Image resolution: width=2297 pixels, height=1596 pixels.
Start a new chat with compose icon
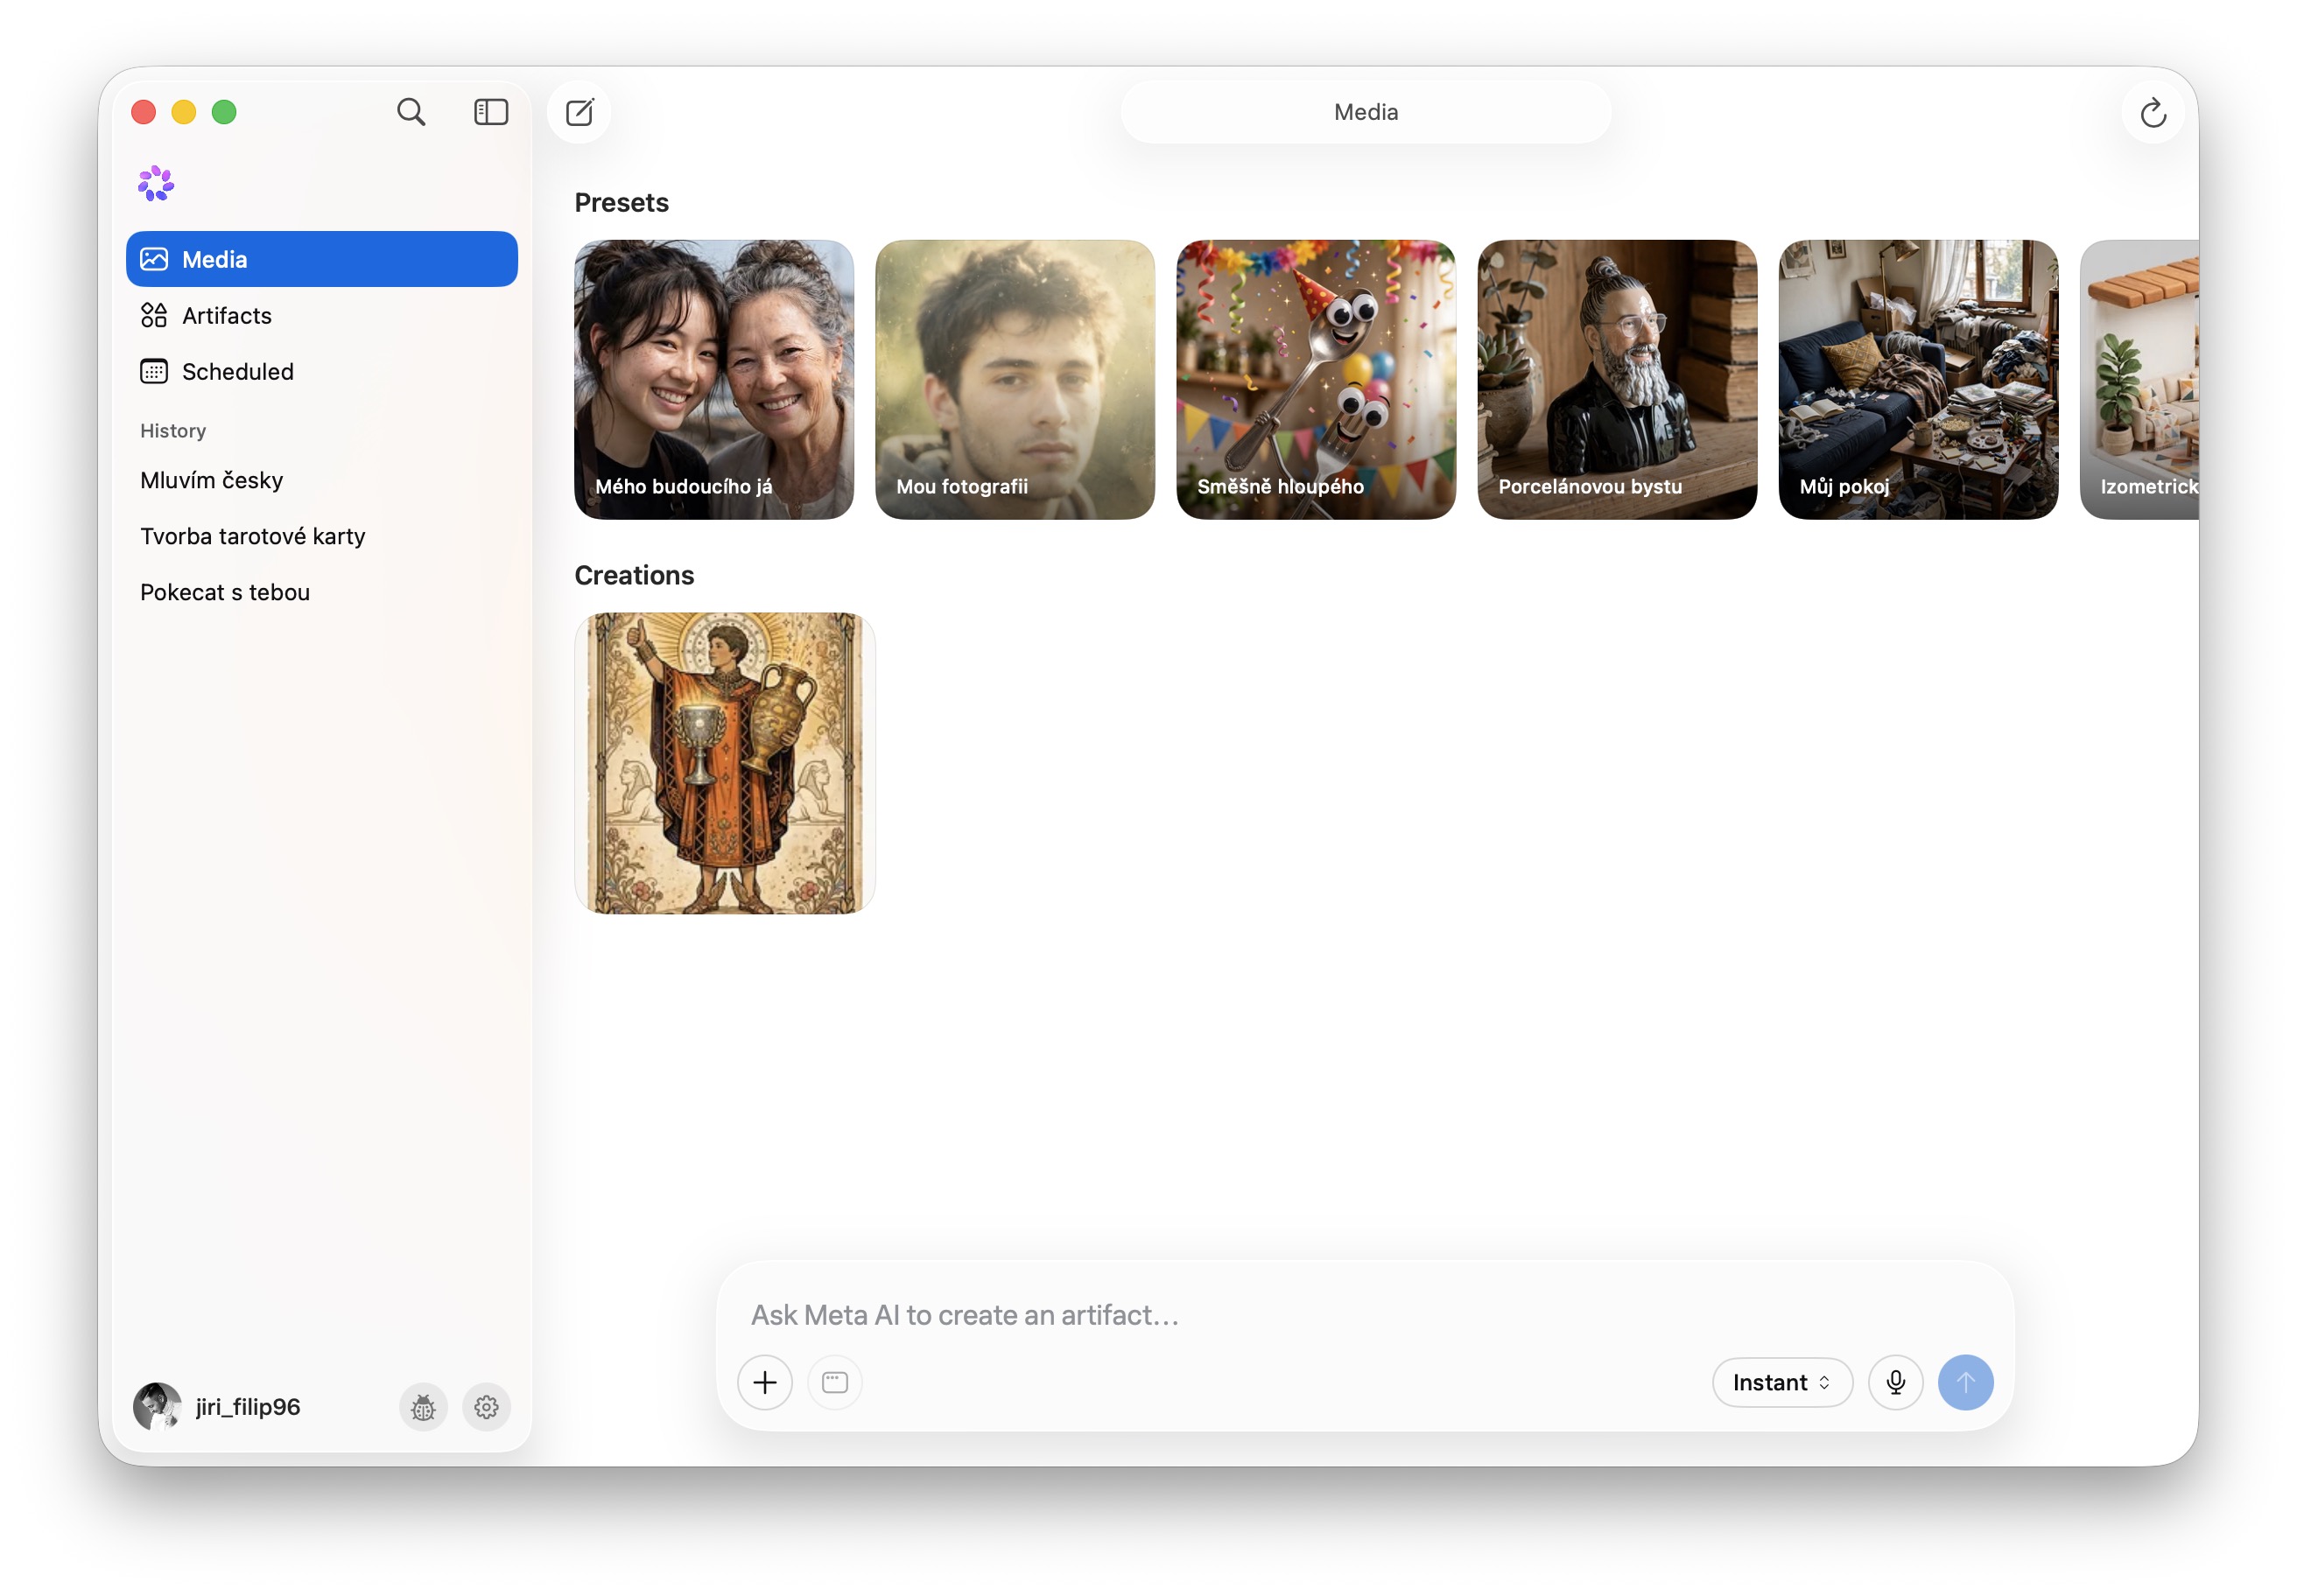(x=580, y=112)
